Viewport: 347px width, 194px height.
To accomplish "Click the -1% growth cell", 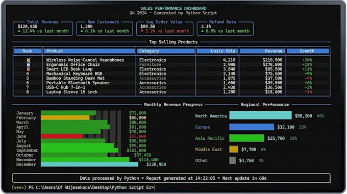I will click(308, 92).
